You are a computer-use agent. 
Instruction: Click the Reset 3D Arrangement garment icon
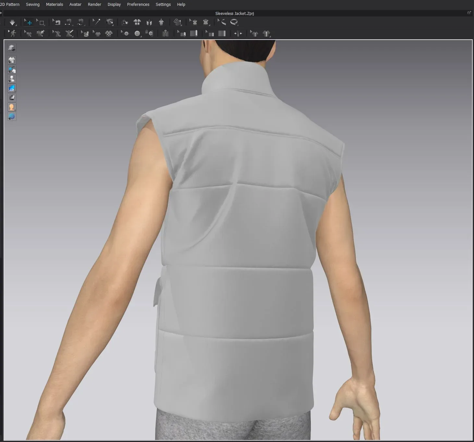click(137, 22)
